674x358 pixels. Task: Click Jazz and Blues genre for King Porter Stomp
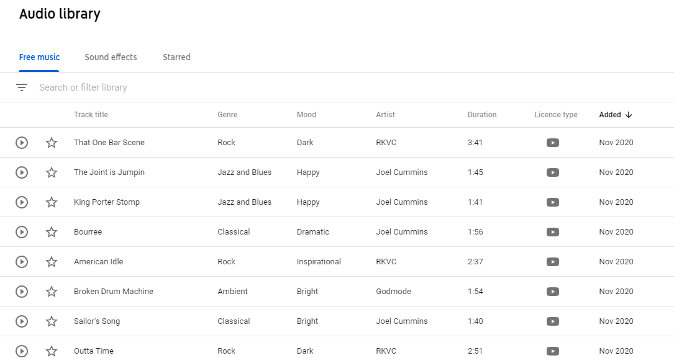244,202
